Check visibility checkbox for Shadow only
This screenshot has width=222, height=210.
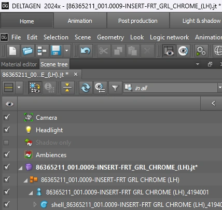[6, 143]
